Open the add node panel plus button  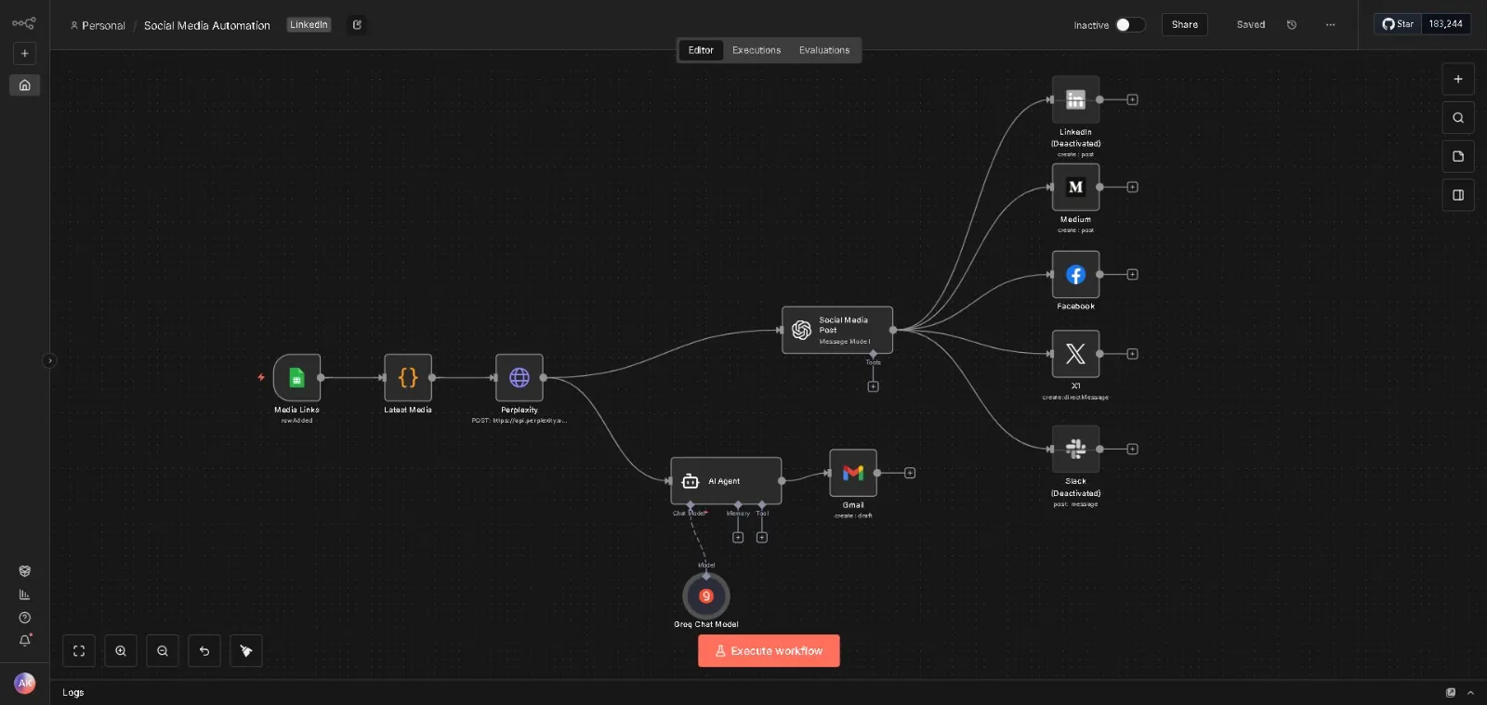1458,79
